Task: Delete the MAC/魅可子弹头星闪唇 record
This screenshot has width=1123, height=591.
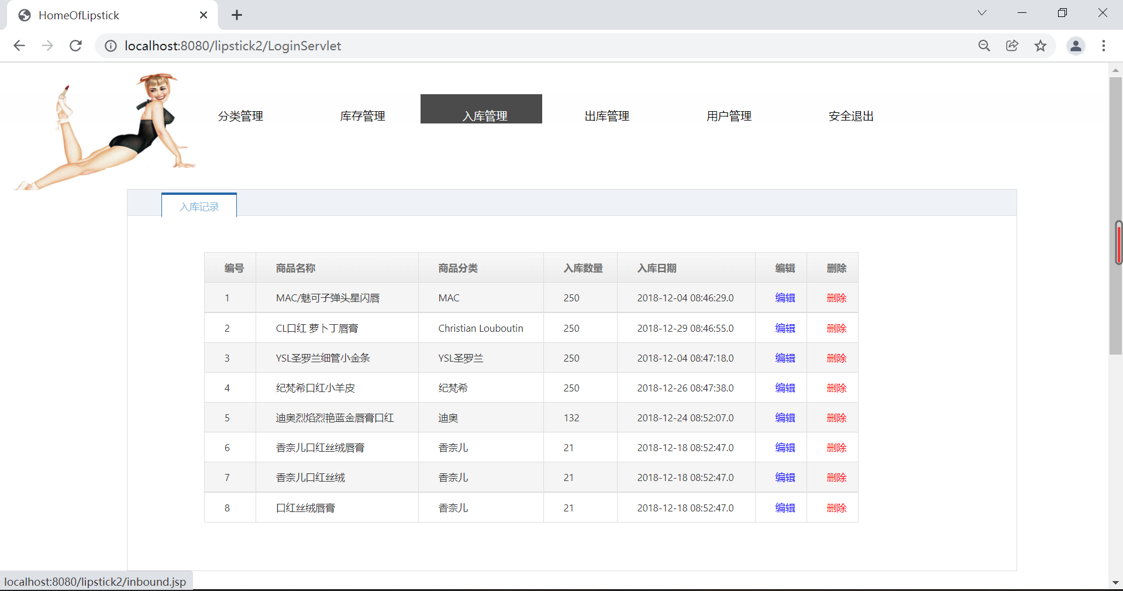Action: [x=836, y=298]
